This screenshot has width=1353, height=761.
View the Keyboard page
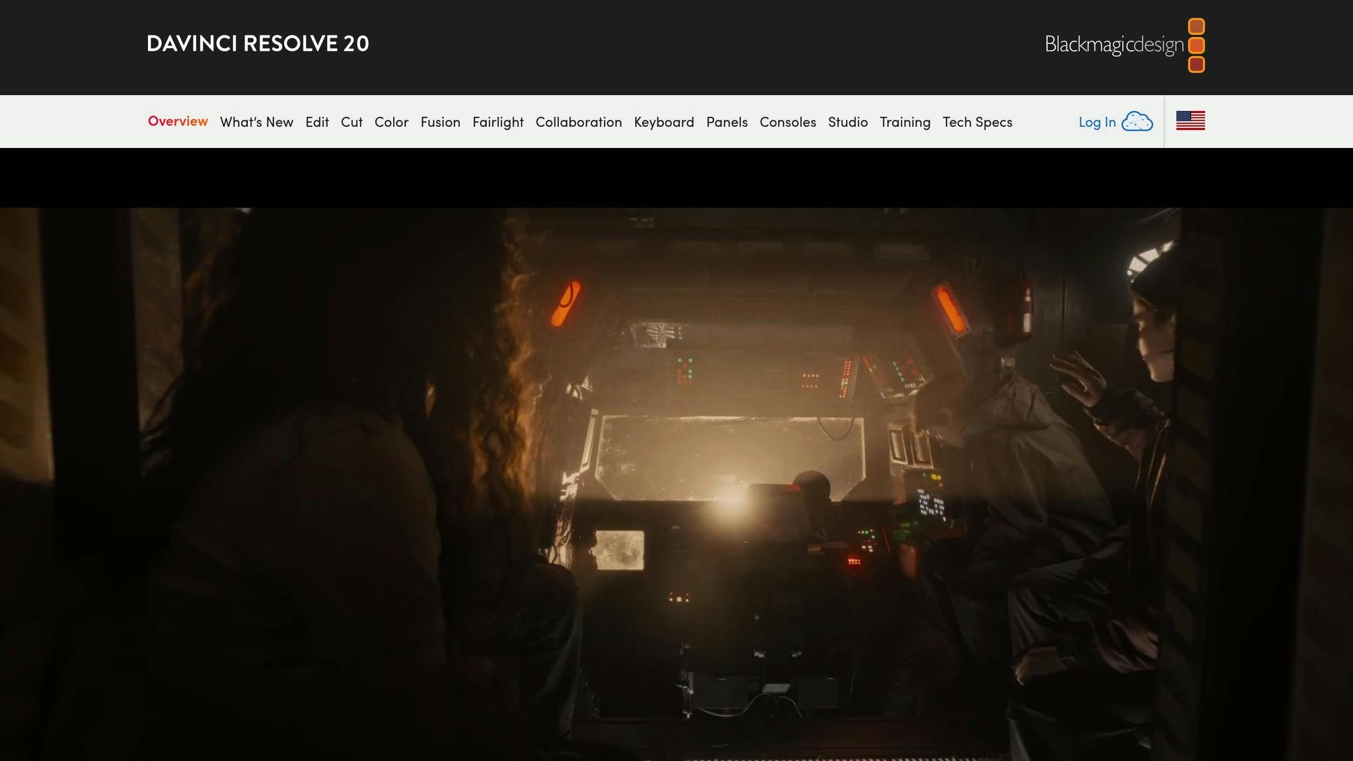point(664,122)
